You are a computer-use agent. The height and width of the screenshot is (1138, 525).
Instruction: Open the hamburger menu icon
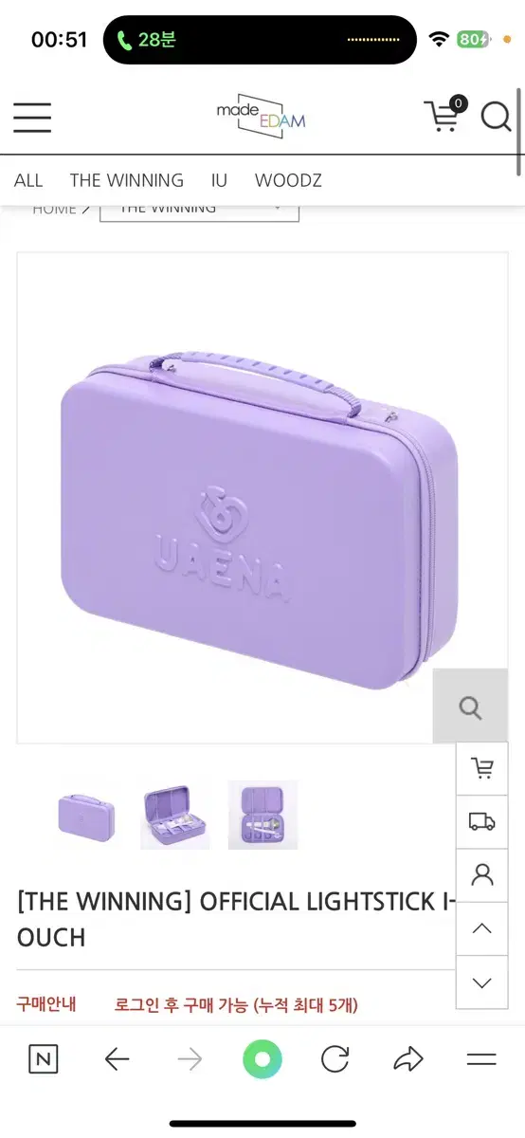pyautogui.click(x=32, y=117)
